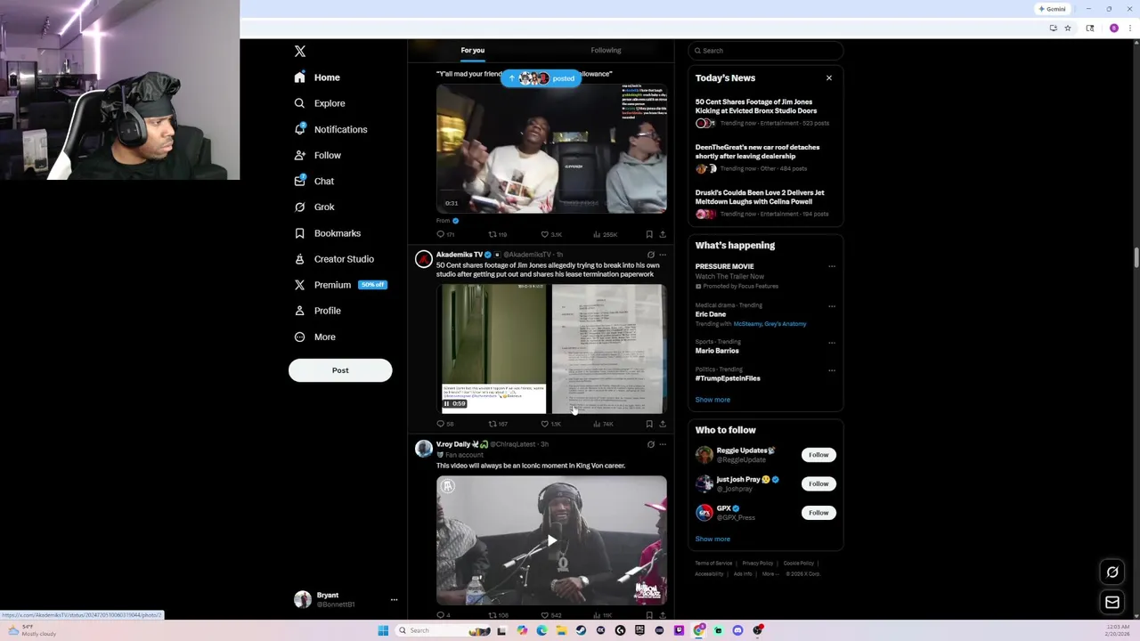
Task: Open the #TrumpEpsteinFiles trend
Action: [728, 378]
